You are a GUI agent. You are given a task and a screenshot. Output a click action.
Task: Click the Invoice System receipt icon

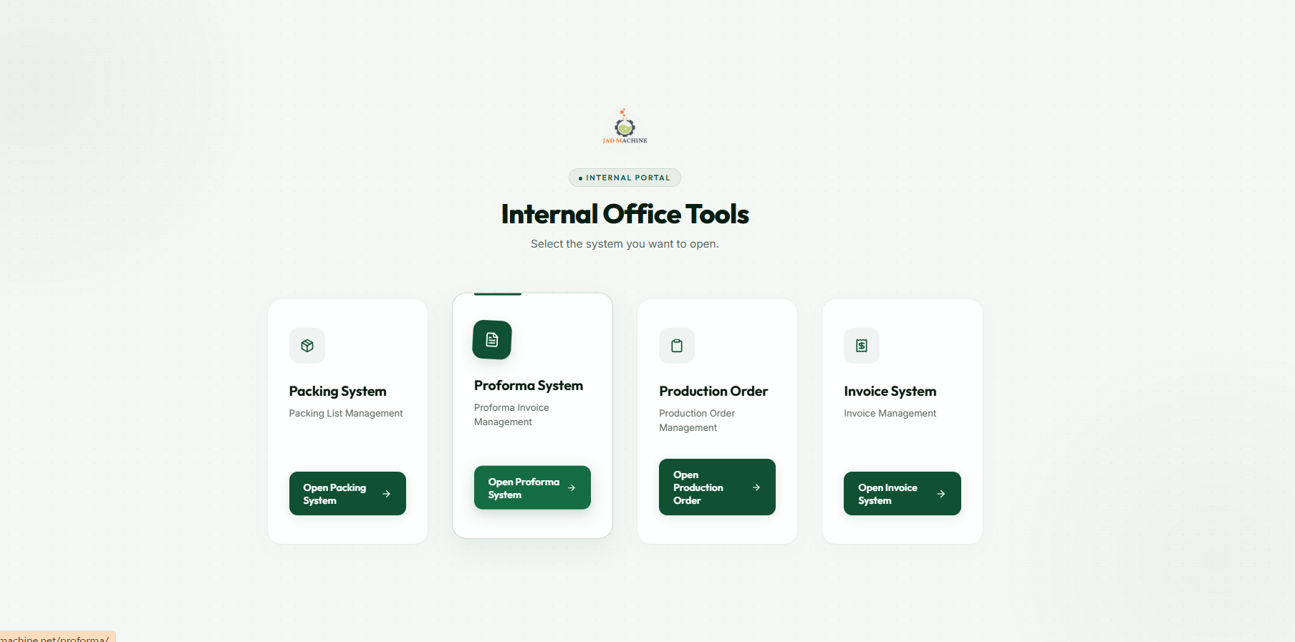pos(862,346)
